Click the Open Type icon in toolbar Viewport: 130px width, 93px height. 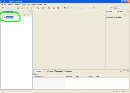[x=64, y=8]
